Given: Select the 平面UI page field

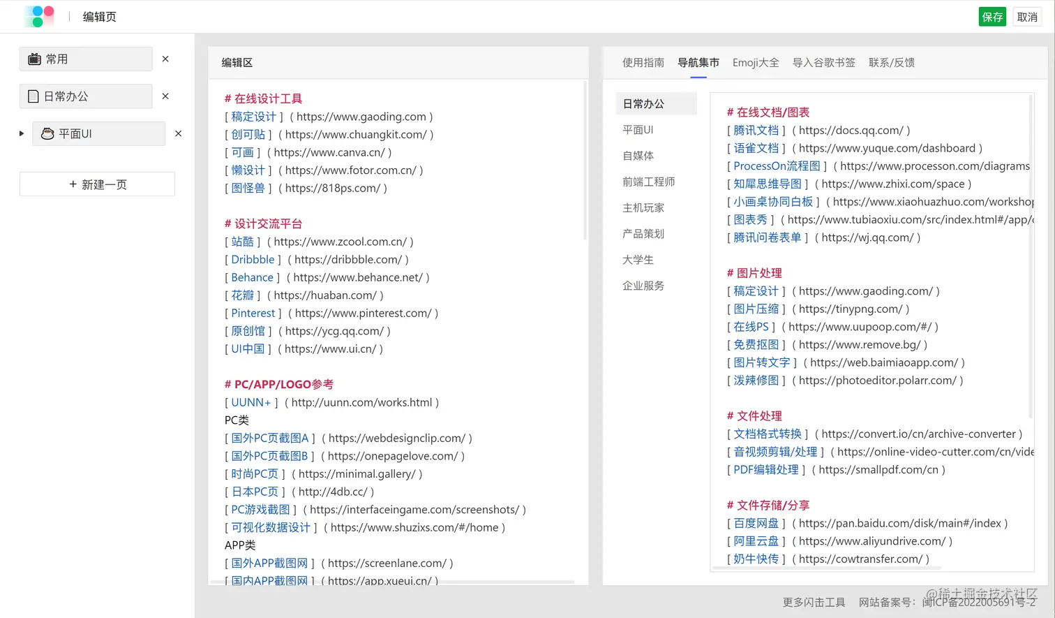Looking at the screenshot, I should point(98,133).
